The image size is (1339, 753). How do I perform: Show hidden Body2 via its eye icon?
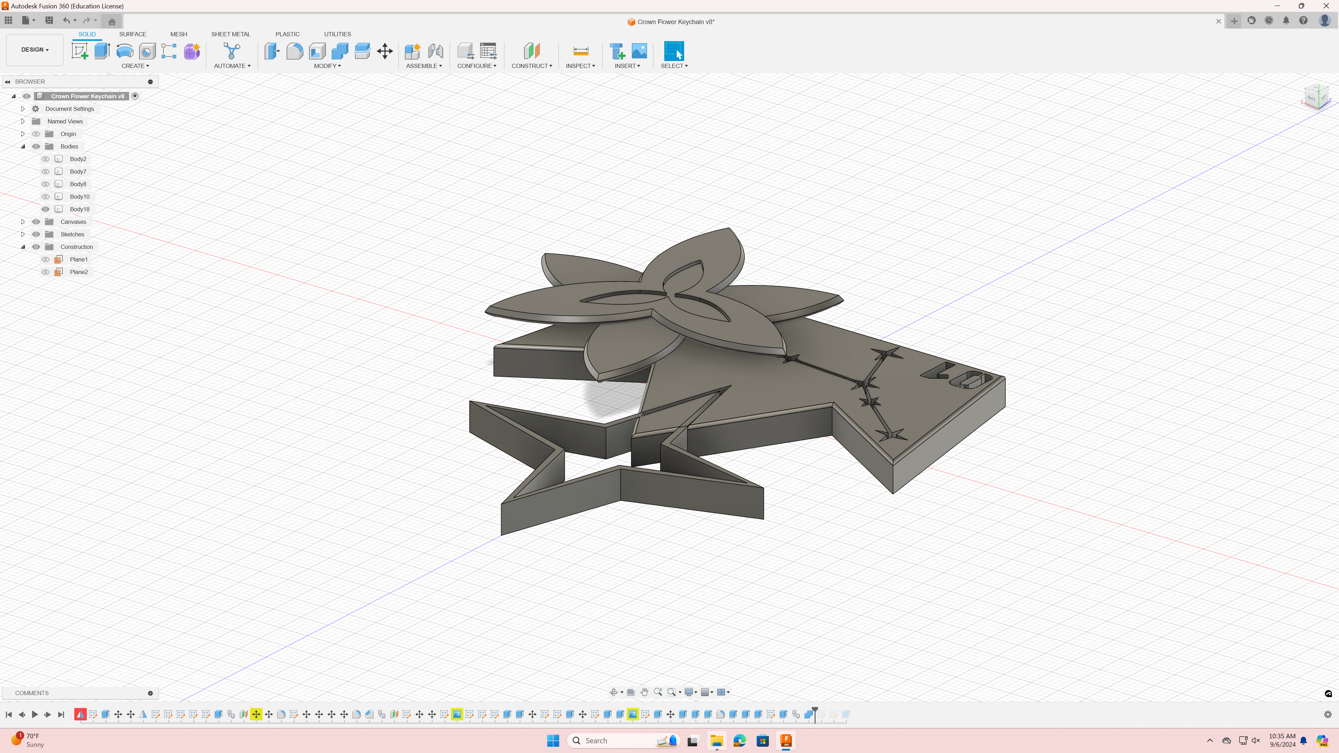[x=46, y=159]
